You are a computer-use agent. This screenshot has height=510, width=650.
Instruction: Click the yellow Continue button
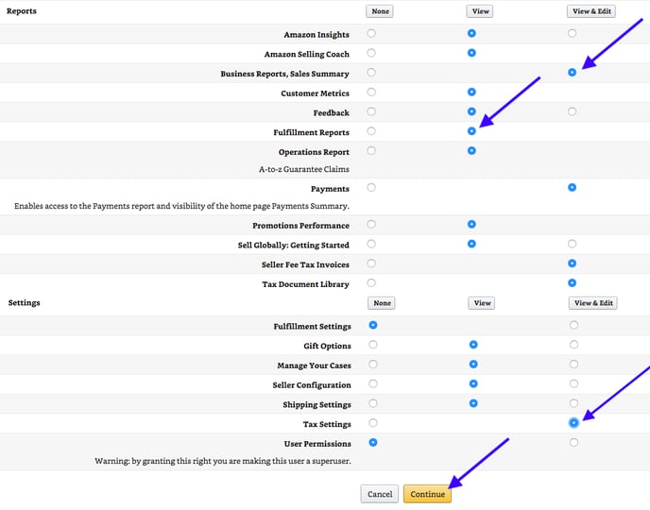(x=427, y=494)
